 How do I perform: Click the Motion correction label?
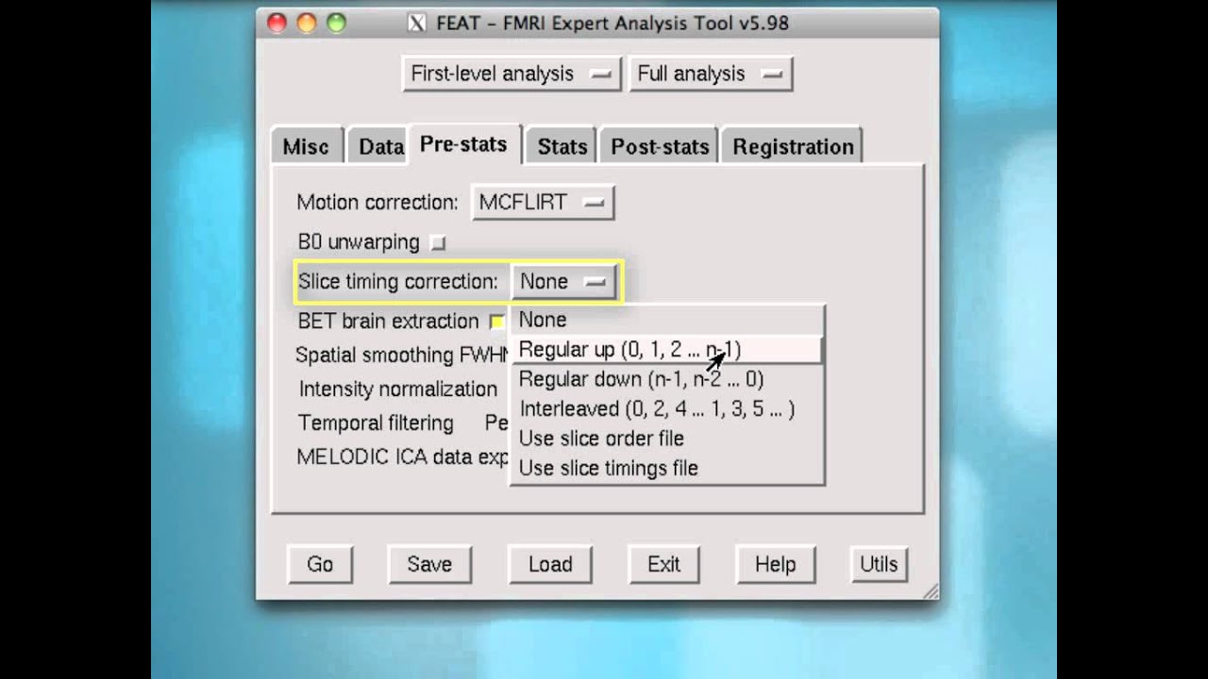pyautogui.click(x=377, y=202)
